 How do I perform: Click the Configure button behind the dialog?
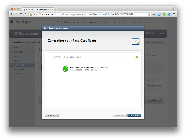point(155,86)
